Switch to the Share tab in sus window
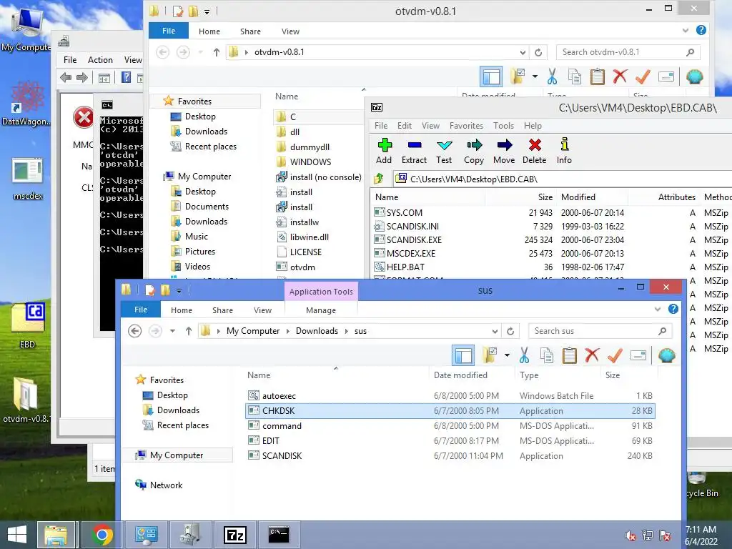 (222, 310)
